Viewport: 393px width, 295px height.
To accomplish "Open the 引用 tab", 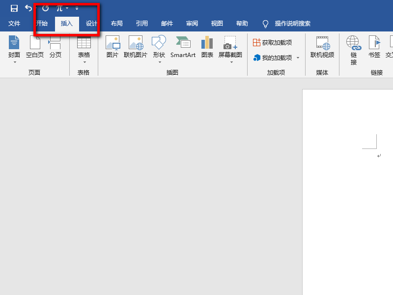I will 142,24.
